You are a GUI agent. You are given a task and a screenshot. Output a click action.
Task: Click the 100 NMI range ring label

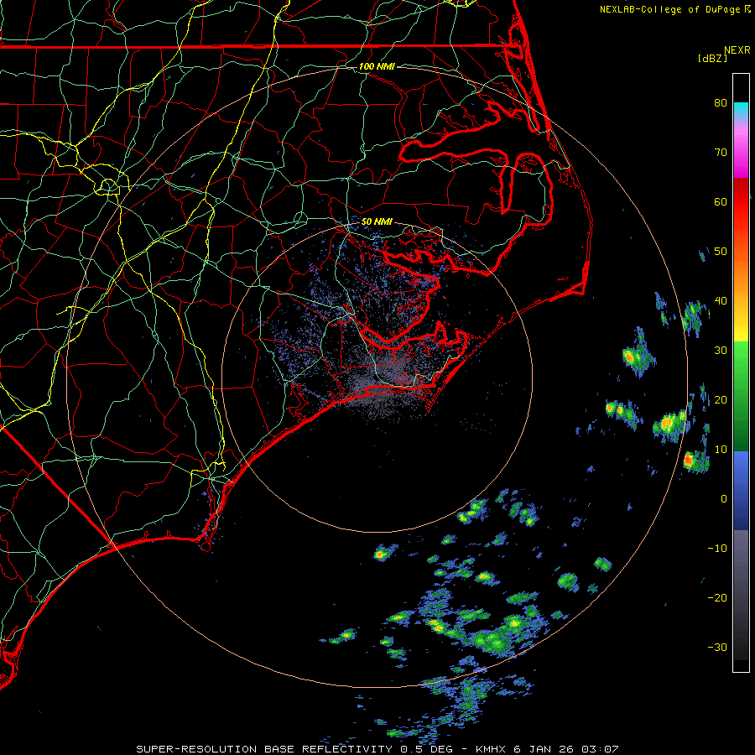[377, 66]
